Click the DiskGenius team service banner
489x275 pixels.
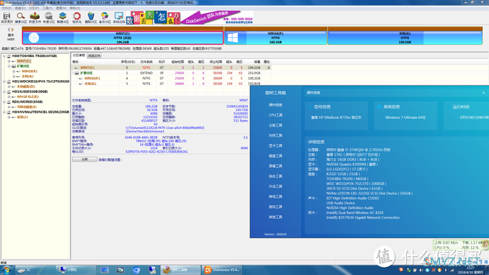click(x=190, y=18)
